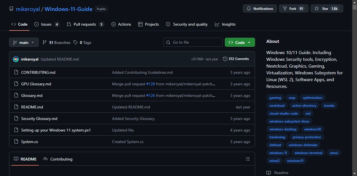Fork the repository
Viewport: 357px width, 176px height.
(293, 9)
